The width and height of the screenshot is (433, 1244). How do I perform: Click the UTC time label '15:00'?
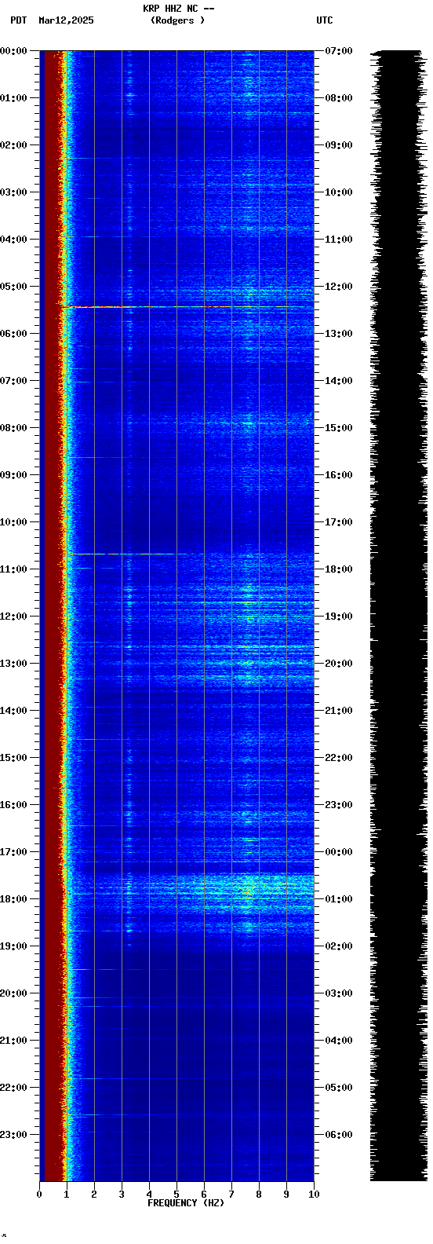[x=339, y=428]
